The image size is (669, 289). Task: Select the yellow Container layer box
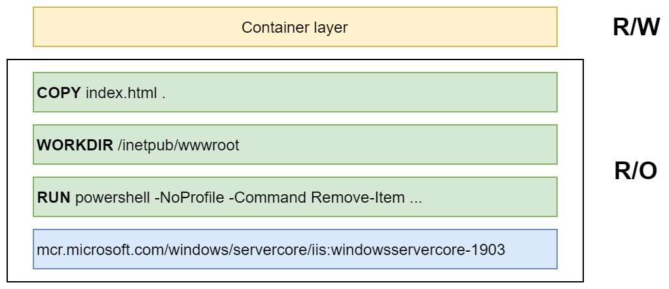click(x=295, y=27)
